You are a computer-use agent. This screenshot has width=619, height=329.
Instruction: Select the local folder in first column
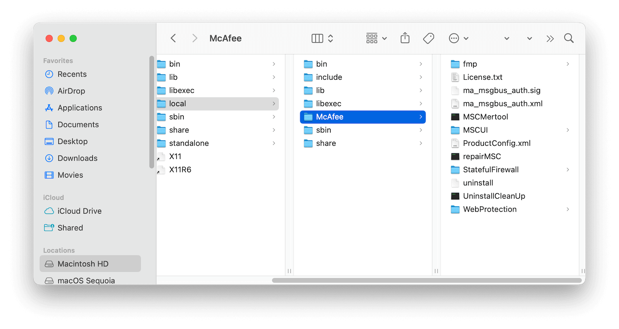tap(218, 104)
